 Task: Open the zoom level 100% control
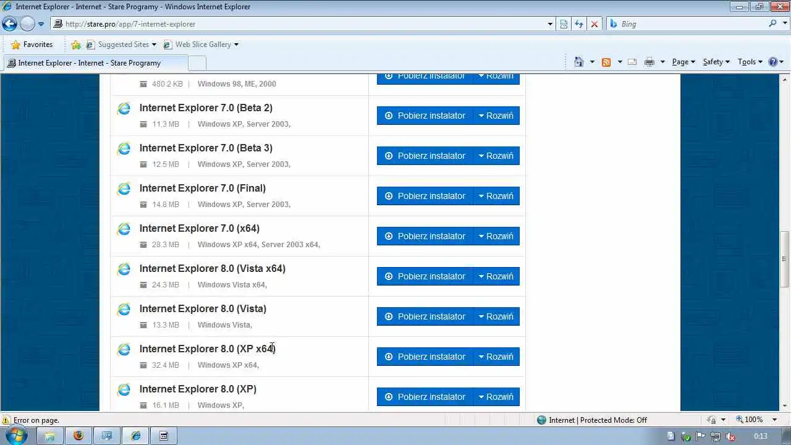point(749,420)
